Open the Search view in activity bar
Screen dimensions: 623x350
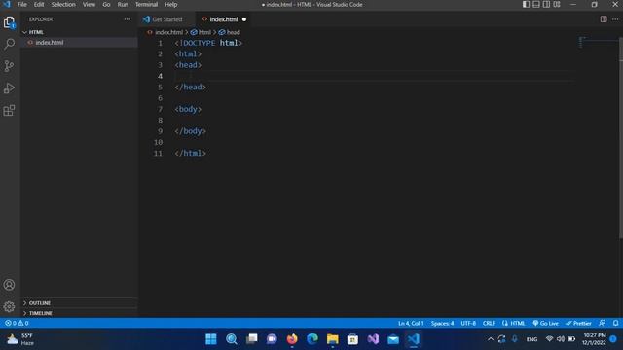pos(9,44)
